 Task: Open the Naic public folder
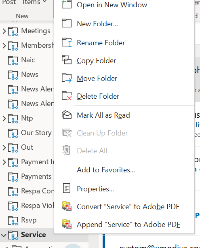pyautogui.click(x=28, y=60)
